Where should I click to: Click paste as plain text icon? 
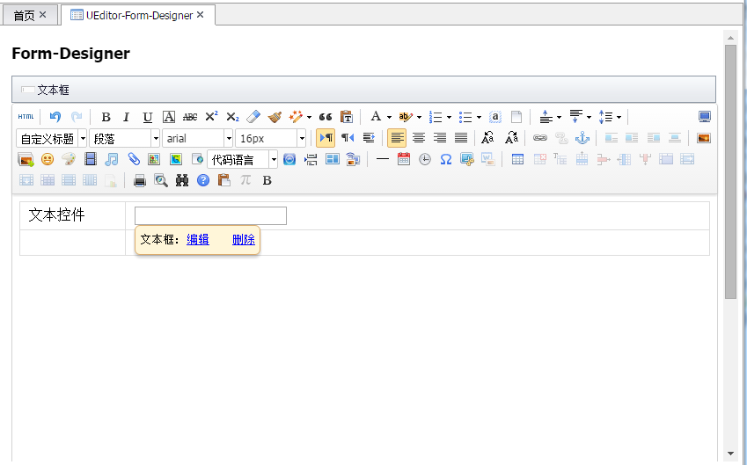pos(347,117)
